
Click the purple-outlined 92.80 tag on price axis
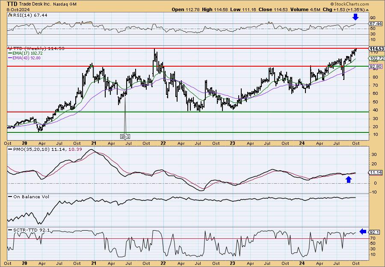pos(376,67)
